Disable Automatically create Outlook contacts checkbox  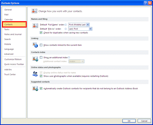coord(41,88)
